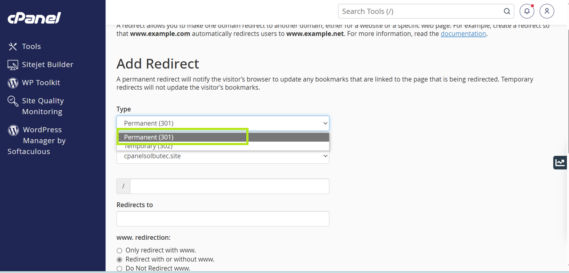Click the search magnifier icon
Screen dimensions: 569x273
507,12
